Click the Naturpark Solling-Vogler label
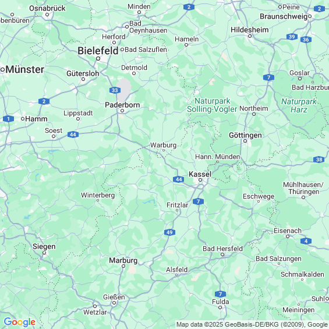This screenshot has width=329, height=329. (x=212, y=105)
